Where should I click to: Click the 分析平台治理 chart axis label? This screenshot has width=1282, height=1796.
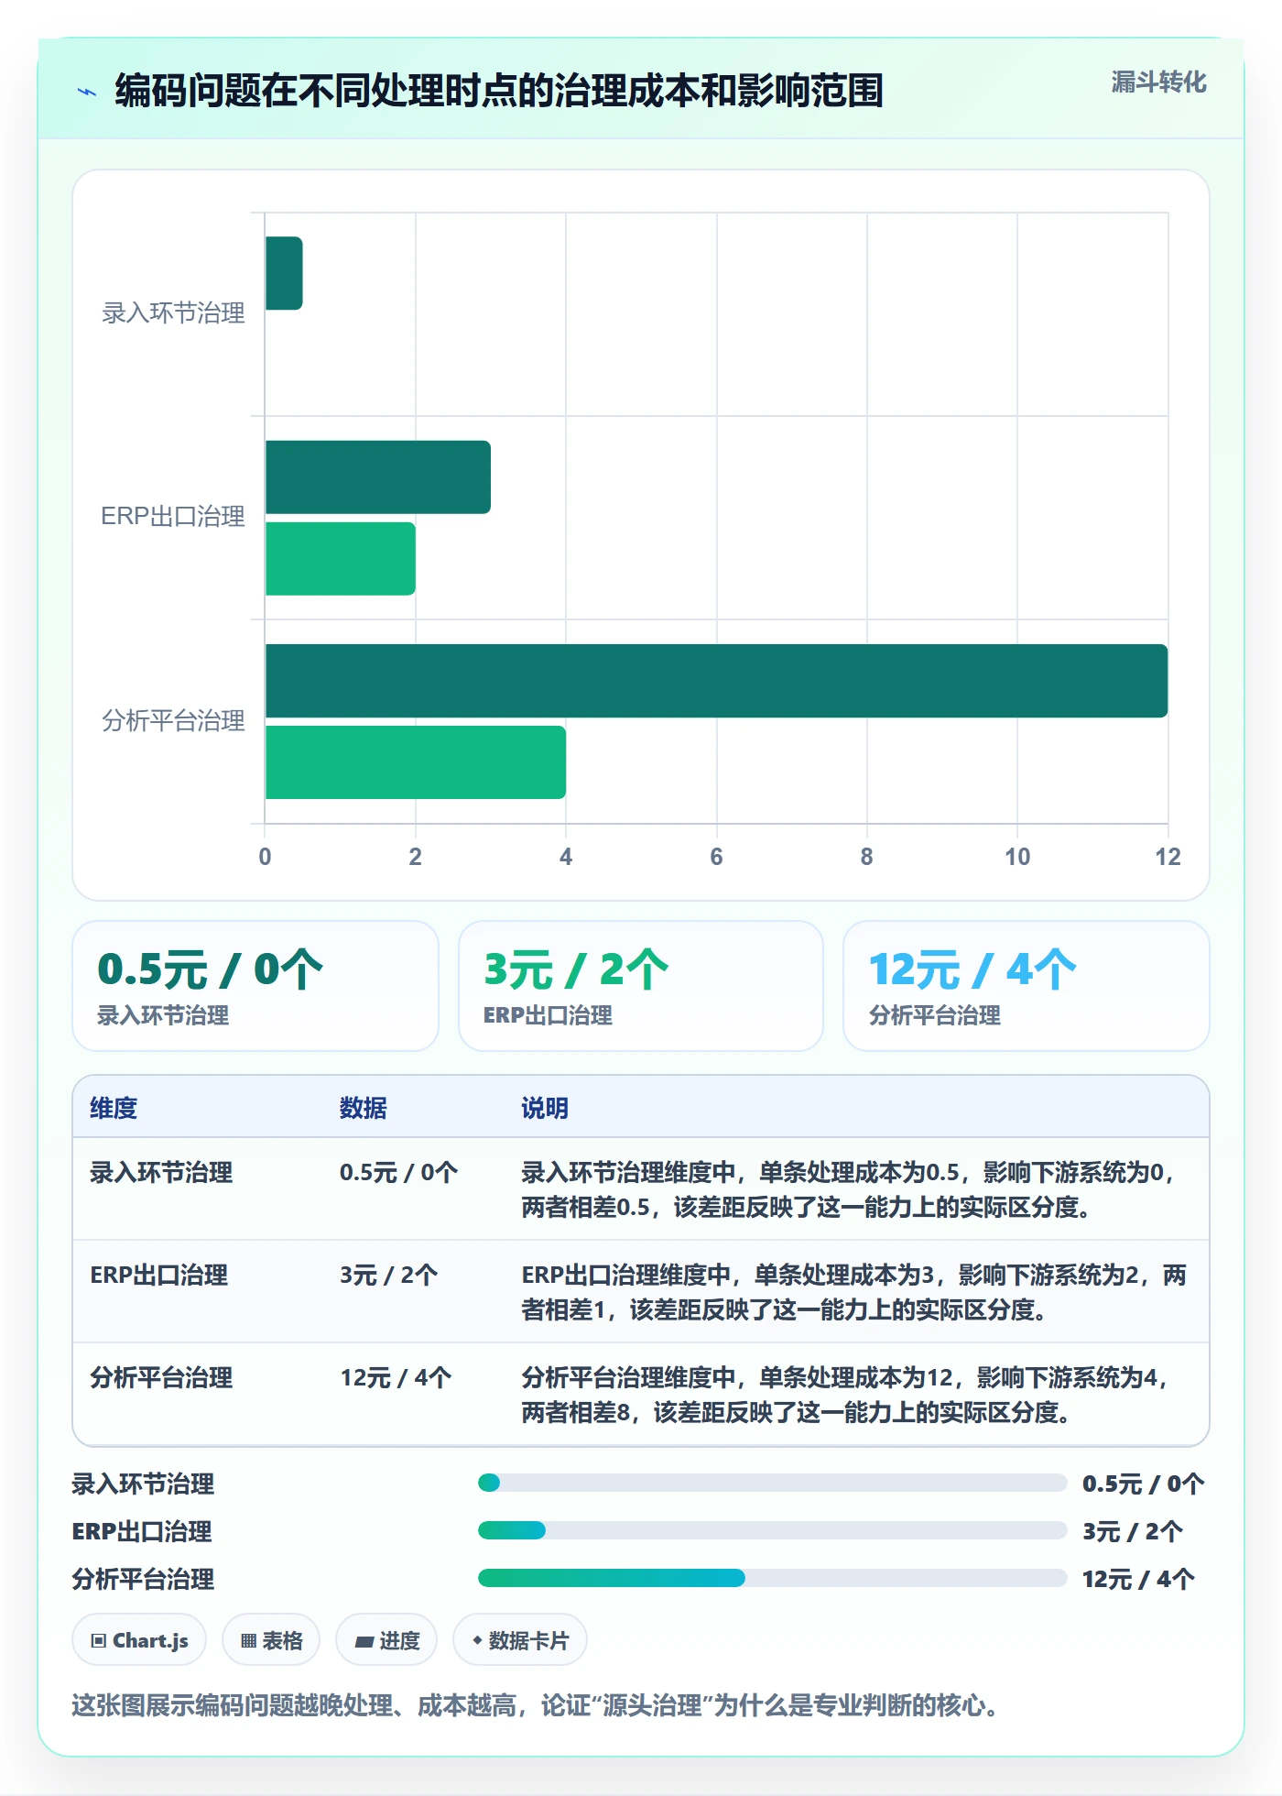click(x=173, y=721)
